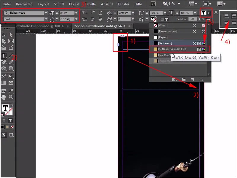237x178 pixels.
Task: Click the Farbton tint value field
Action: click(x=193, y=19)
